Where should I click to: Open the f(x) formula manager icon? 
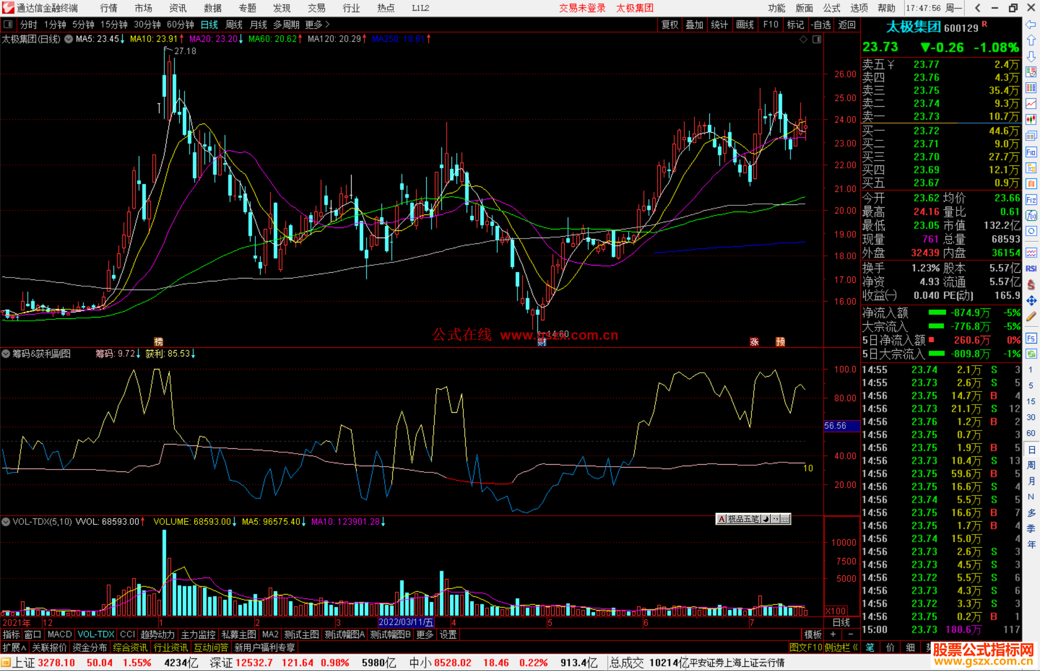click(1031, 215)
